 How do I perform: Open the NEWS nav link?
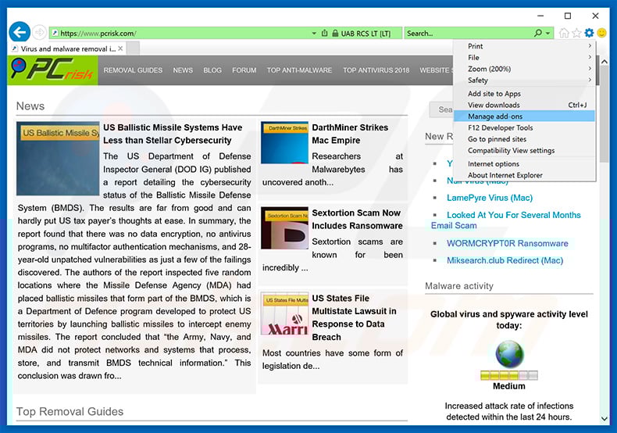pyautogui.click(x=183, y=70)
